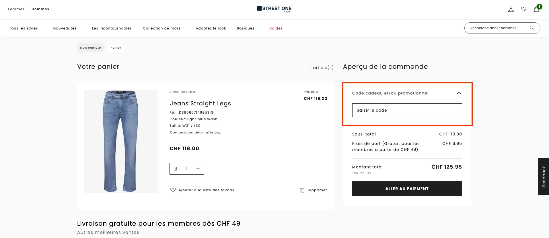Open the Jeans Straight Legs product image
Viewport: 549px width, 238px height.
[120, 141]
